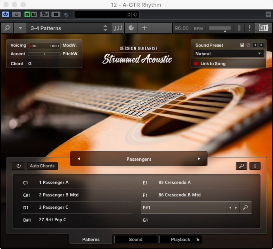
Task: Open the Kontakt main dropdown menu
Action: tap(20, 28)
